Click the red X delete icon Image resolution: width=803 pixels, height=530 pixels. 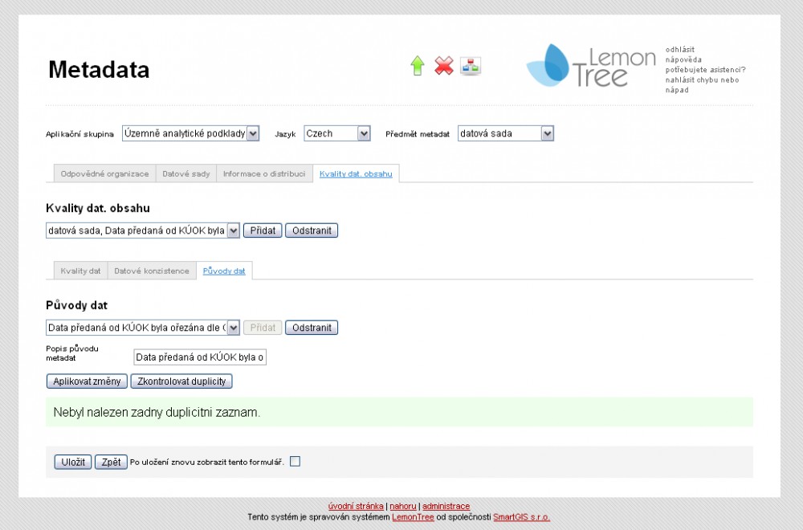444,66
